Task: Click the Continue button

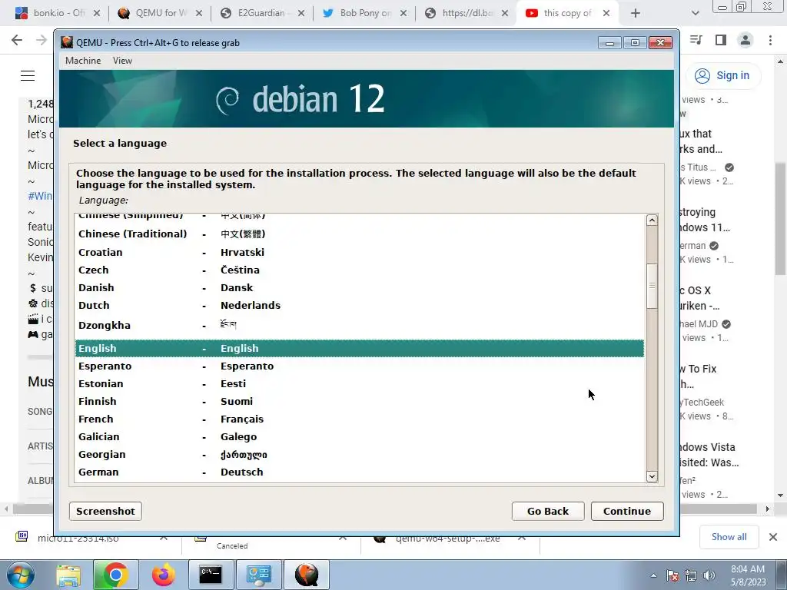Action: tap(627, 511)
